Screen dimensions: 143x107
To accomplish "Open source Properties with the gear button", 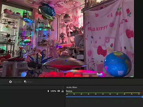I will [15, 82].
